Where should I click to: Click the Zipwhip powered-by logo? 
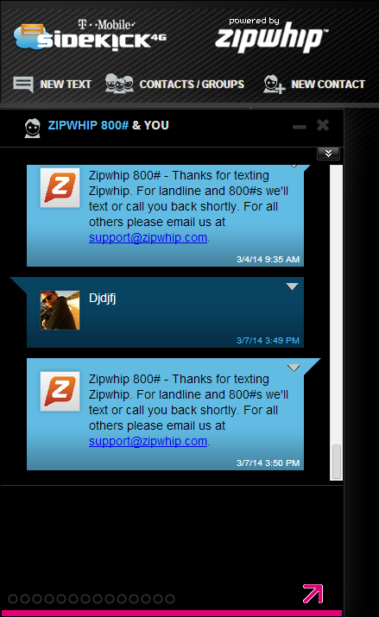pyautogui.click(x=272, y=35)
